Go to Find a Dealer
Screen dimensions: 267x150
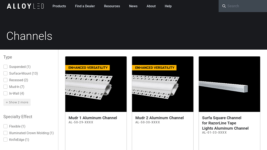coord(85,6)
